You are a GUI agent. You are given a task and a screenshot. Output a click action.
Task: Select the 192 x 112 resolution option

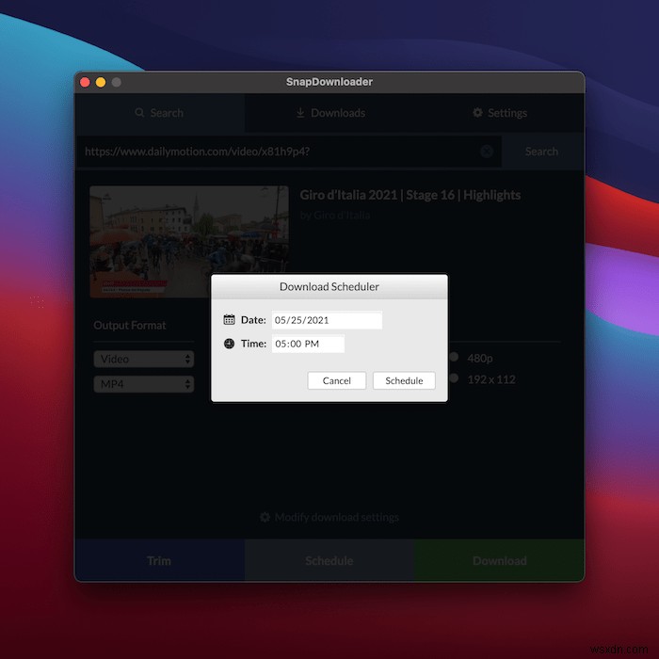point(454,378)
